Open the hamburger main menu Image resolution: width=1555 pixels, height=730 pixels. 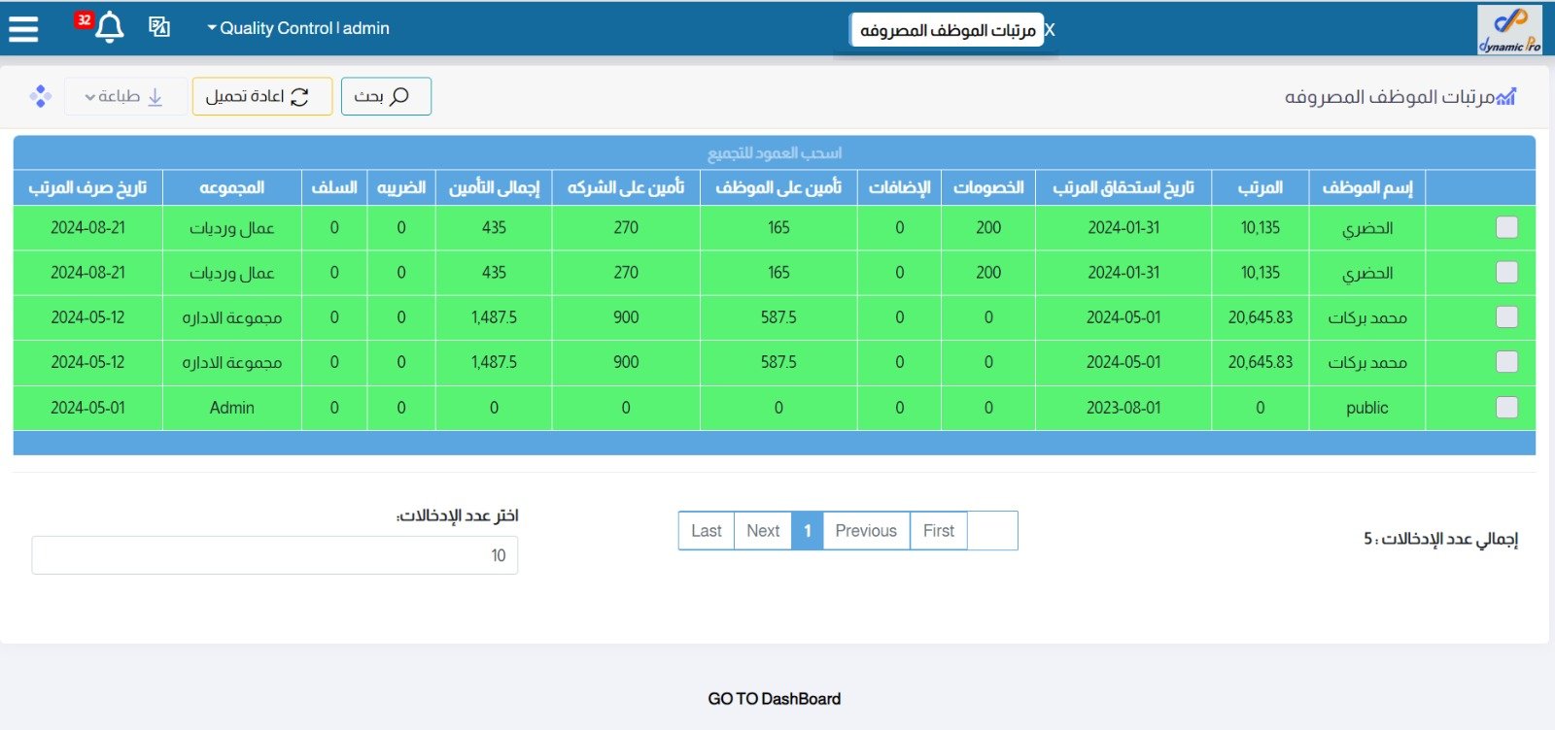coord(23,28)
